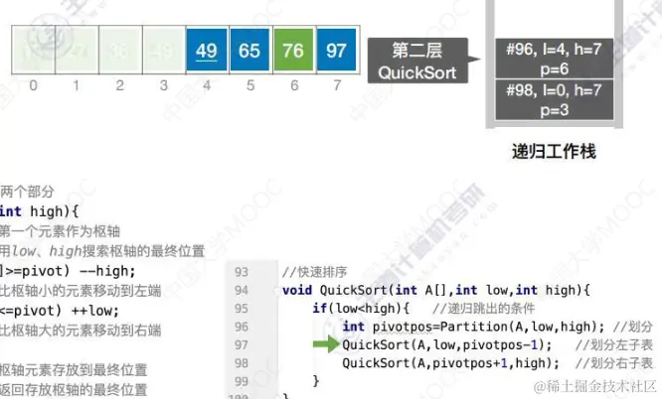
Task: Click the code fragment 'int high){'
Action: (40, 211)
